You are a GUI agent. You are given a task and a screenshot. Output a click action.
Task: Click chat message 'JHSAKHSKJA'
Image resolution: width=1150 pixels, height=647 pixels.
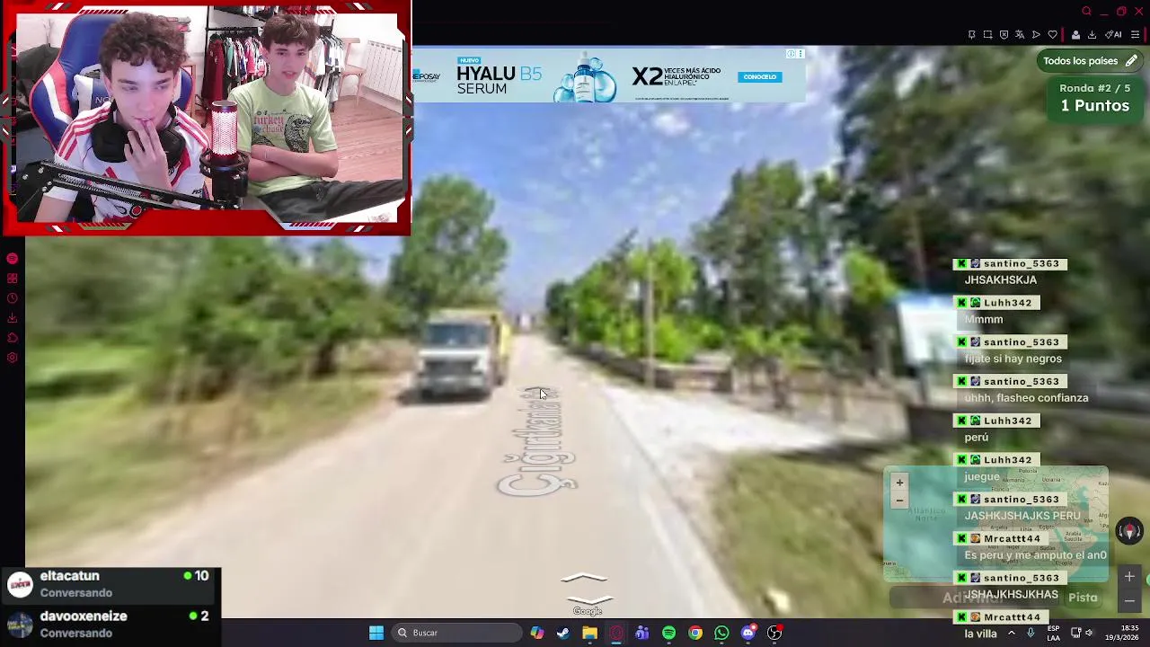coord(1000,279)
